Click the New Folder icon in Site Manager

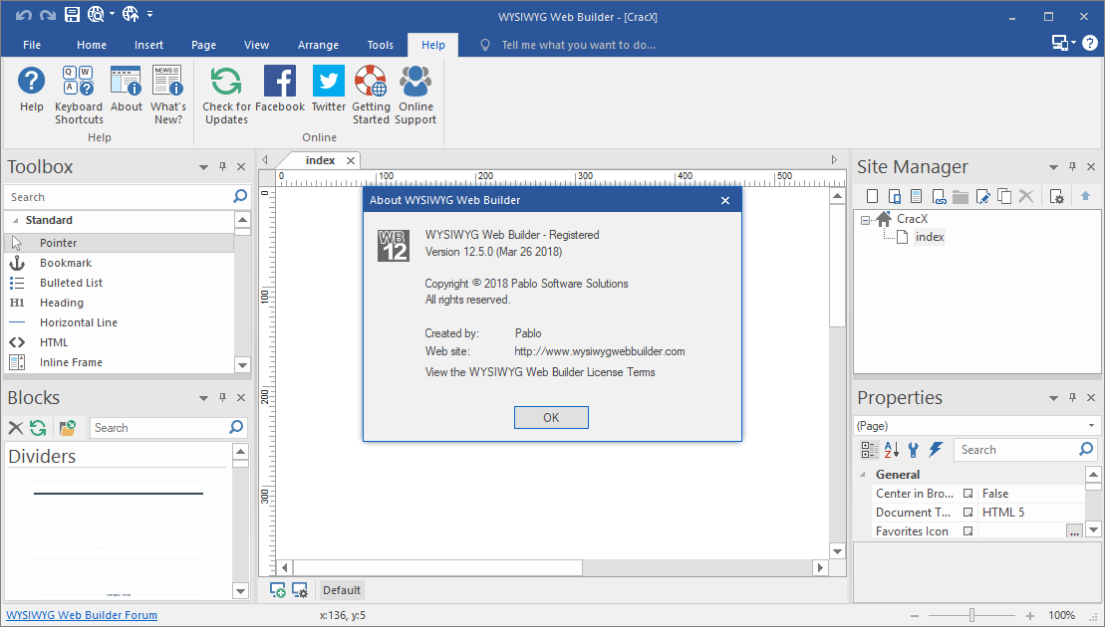pos(960,196)
